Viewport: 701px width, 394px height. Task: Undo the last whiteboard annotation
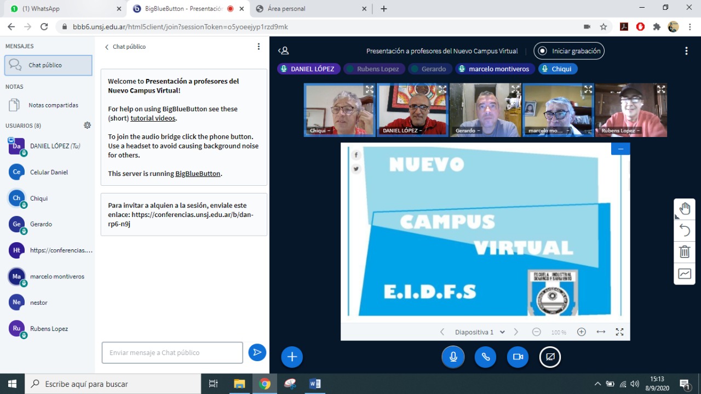click(685, 230)
